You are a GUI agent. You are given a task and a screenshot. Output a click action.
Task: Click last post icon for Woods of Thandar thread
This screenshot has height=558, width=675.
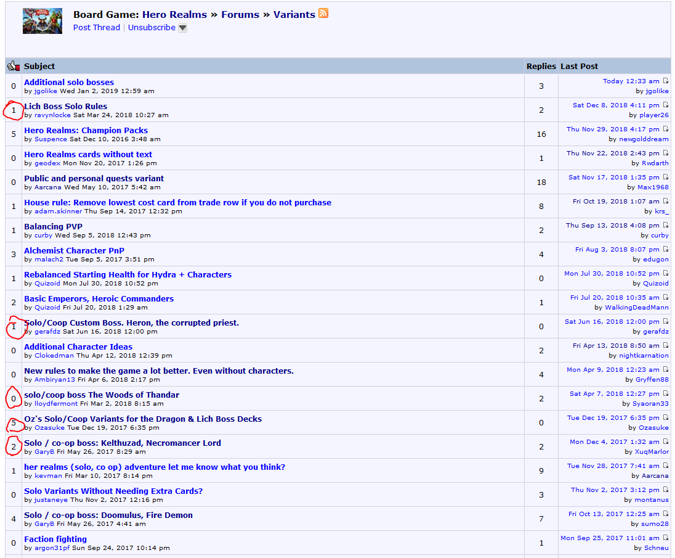[x=666, y=394]
